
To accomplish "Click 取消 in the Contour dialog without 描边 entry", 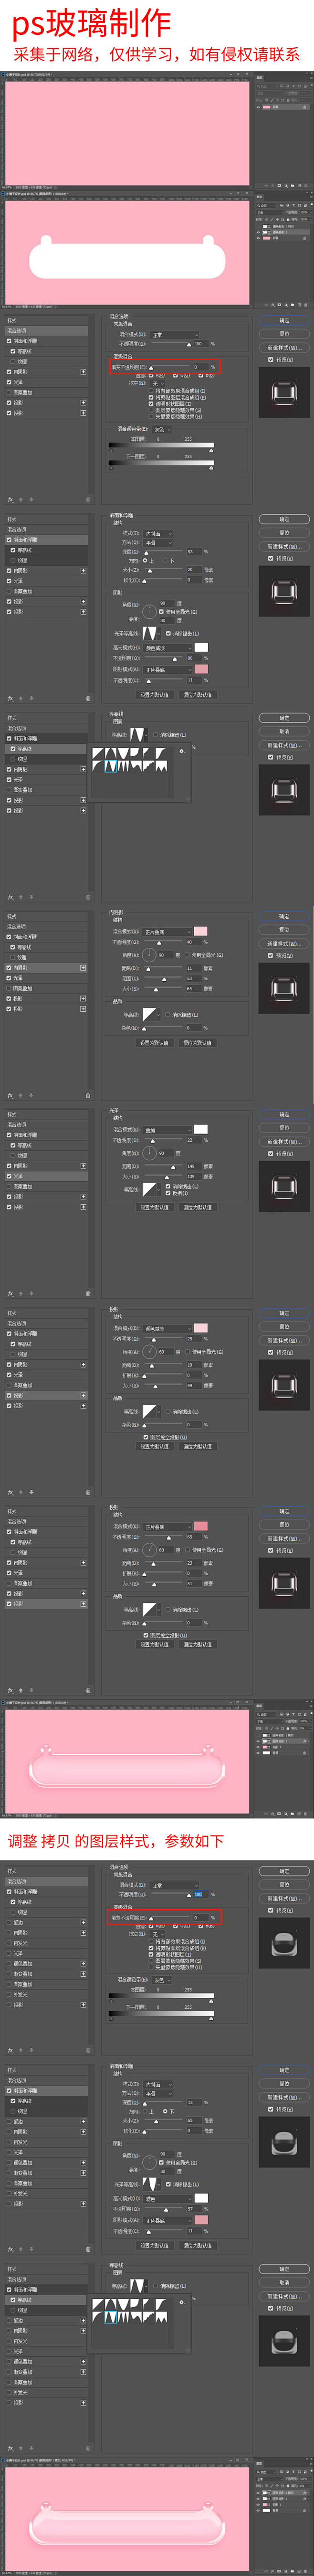I will tap(284, 731).
